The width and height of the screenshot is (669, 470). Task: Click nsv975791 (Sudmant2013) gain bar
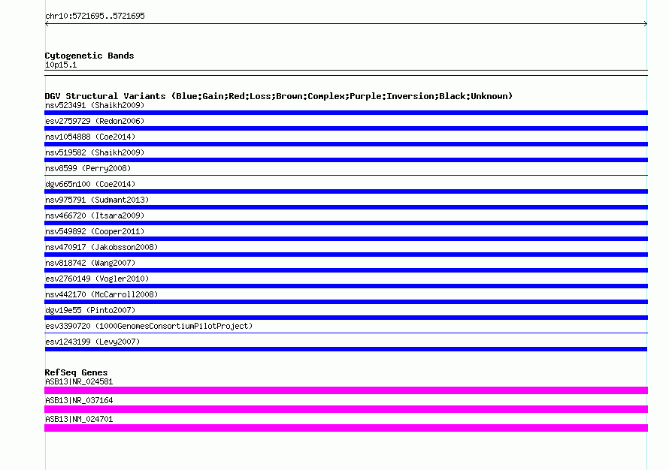(x=346, y=207)
